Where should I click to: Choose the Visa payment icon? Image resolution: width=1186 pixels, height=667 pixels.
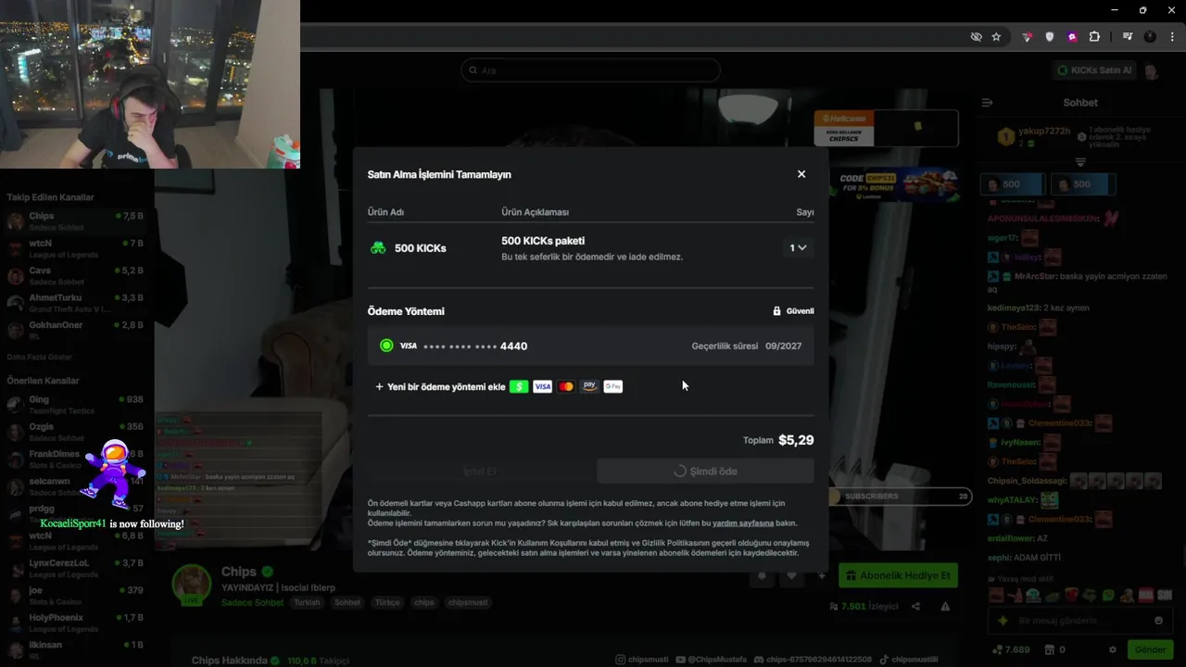click(x=543, y=386)
